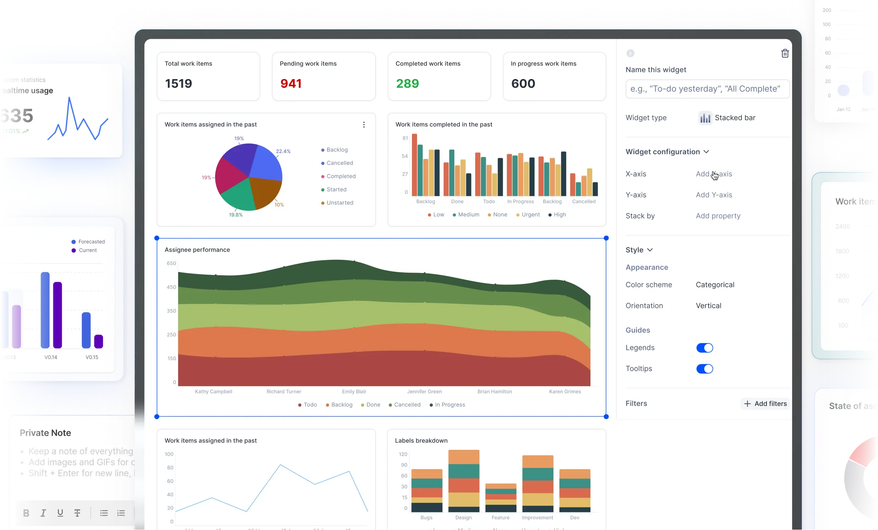Click the bulleted list icon
This screenshot has height=530, width=878.
(104, 513)
